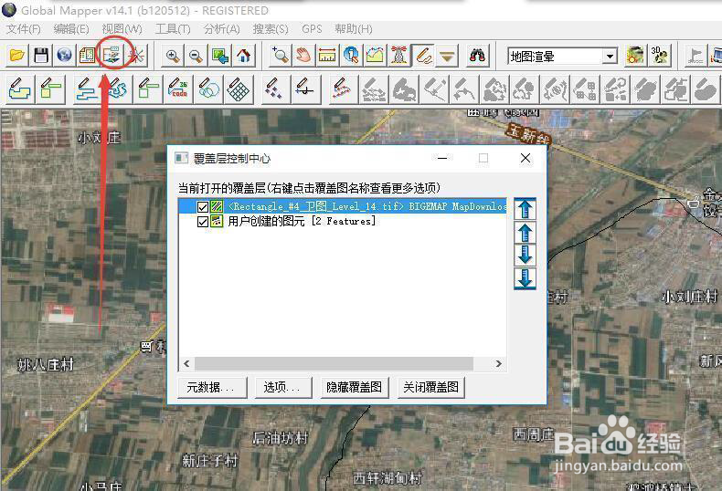Uncheck the 用户创建的图元 layer checkbox
The width and height of the screenshot is (722, 491).
click(202, 222)
